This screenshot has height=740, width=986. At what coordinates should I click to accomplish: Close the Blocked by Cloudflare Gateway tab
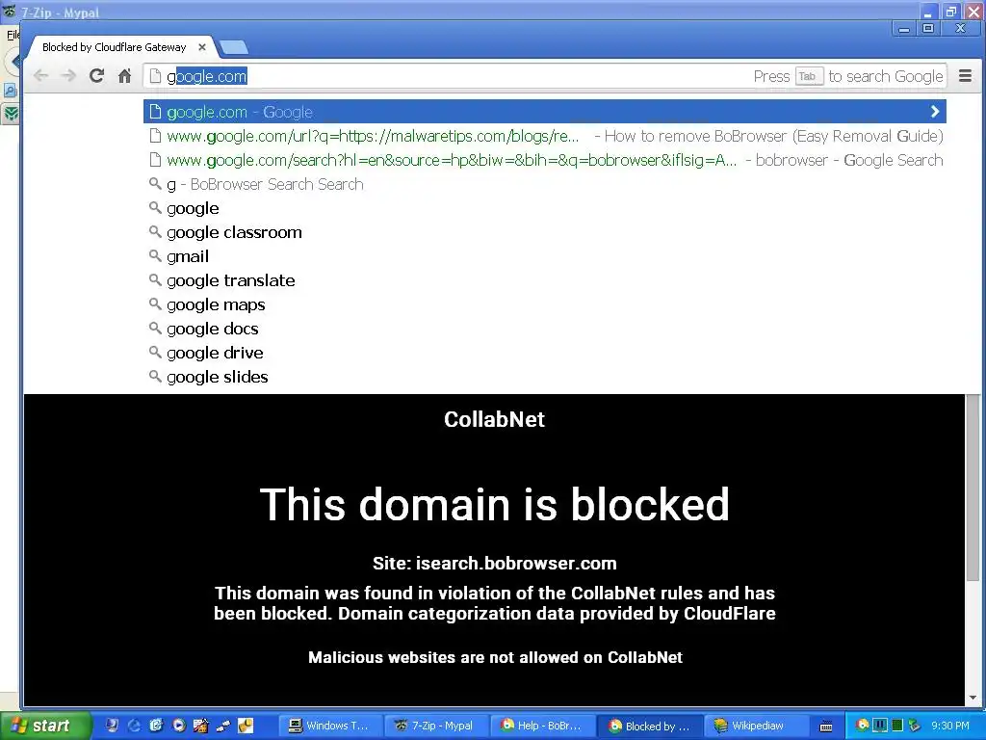(x=202, y=47)
